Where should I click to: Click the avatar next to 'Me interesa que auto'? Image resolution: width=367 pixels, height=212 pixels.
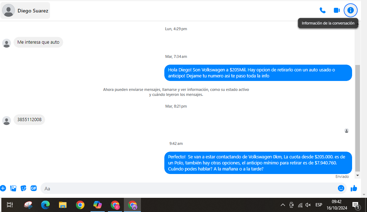coord(6,43)
